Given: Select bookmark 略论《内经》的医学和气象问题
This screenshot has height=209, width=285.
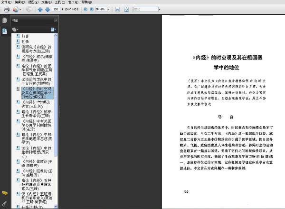Looking at the screenshot, I should tap(37, 70).
